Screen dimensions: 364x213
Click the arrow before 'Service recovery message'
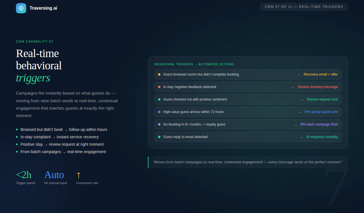[293, 87]
